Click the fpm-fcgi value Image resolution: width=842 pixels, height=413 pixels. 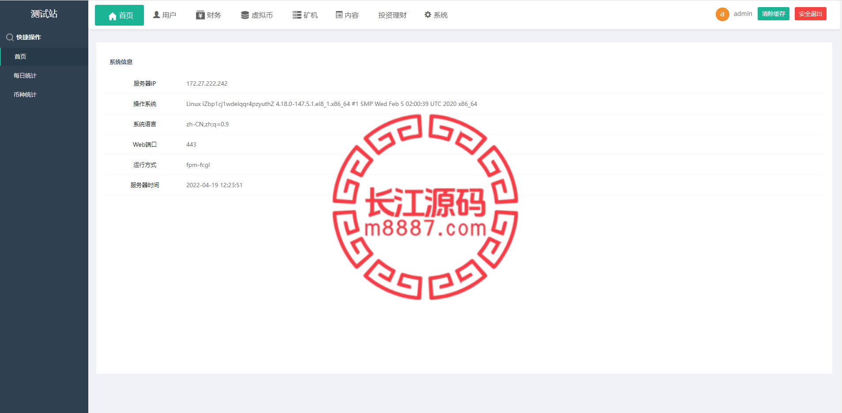pos(198,165)
